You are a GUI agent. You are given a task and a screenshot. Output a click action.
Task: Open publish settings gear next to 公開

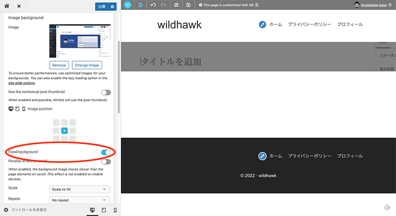[112, 6]
